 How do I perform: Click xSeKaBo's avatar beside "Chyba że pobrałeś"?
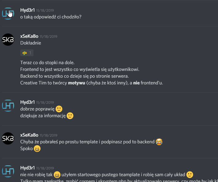pos(8,138)
